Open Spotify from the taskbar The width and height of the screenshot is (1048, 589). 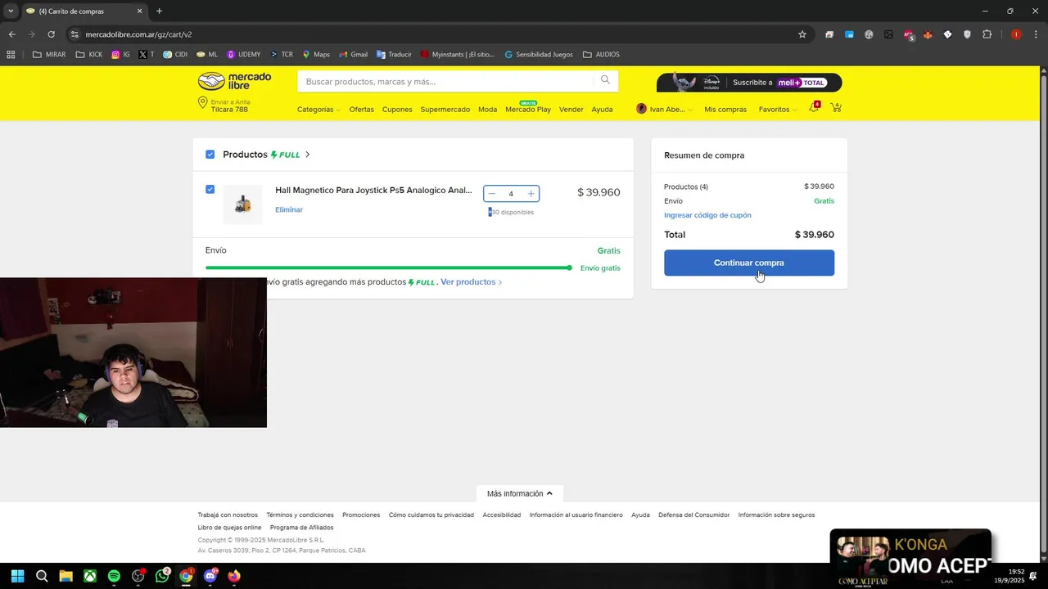pyautogui.click(x=114, y=576)
